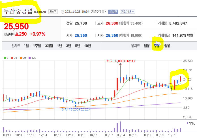
Task: Click the 35,339 price axis label
Action: pyautogui.click(x=188, y=61)
